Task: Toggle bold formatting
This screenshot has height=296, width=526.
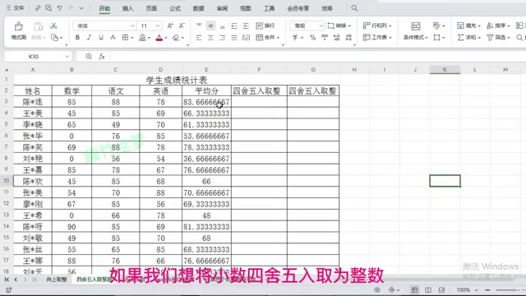Action: point(77,38)
